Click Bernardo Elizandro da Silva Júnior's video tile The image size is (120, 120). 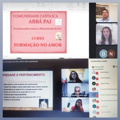(x=75, y=90)
